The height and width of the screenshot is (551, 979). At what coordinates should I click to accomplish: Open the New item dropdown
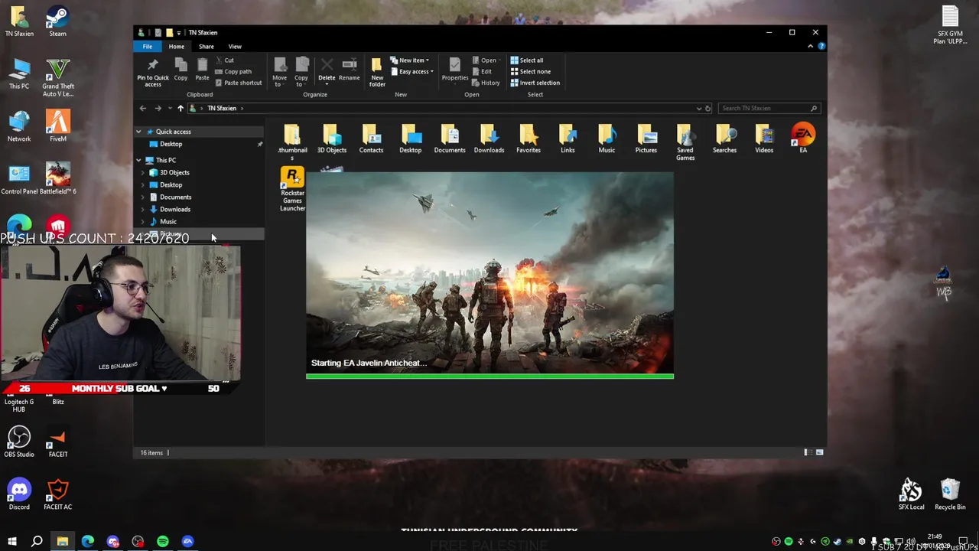pos(409,60)
